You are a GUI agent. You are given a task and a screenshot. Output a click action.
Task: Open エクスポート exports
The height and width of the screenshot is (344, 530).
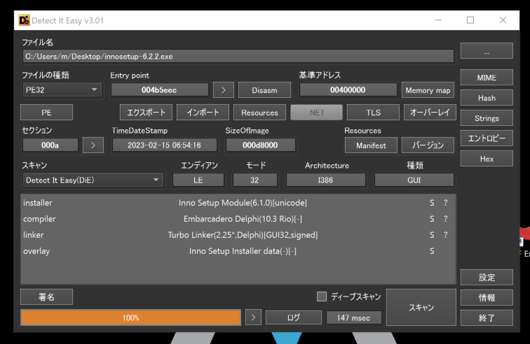pos(146,113)
